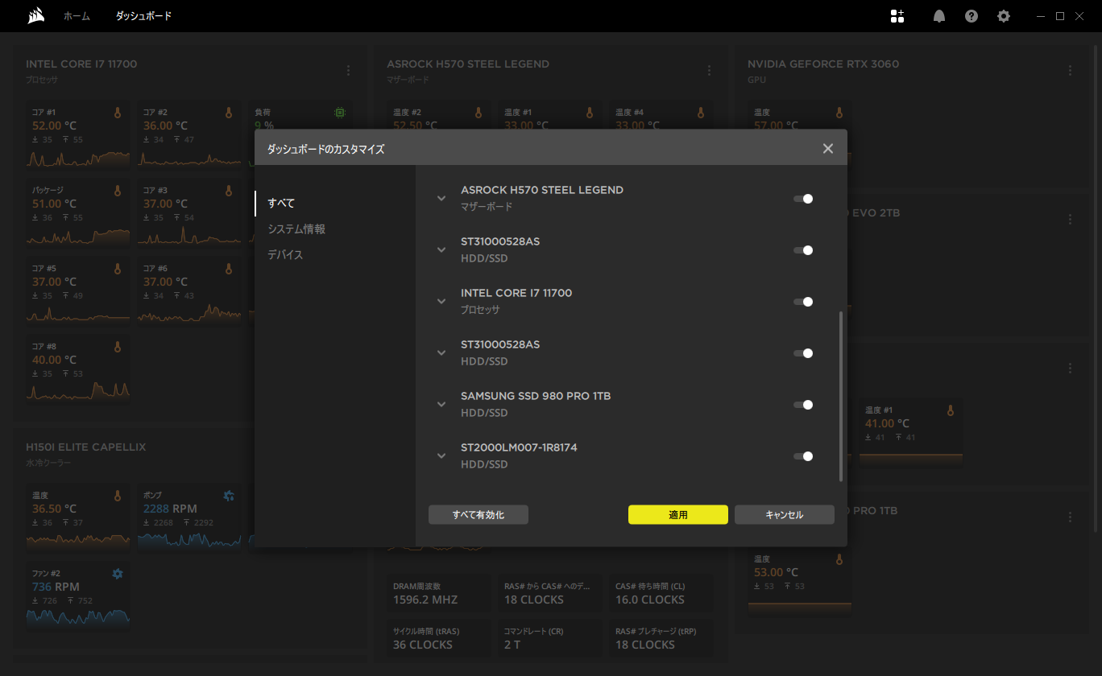Click thermometer icon on パッケージ tile
The height and width of the screenshot is (676, 1102).
[118, 191]
